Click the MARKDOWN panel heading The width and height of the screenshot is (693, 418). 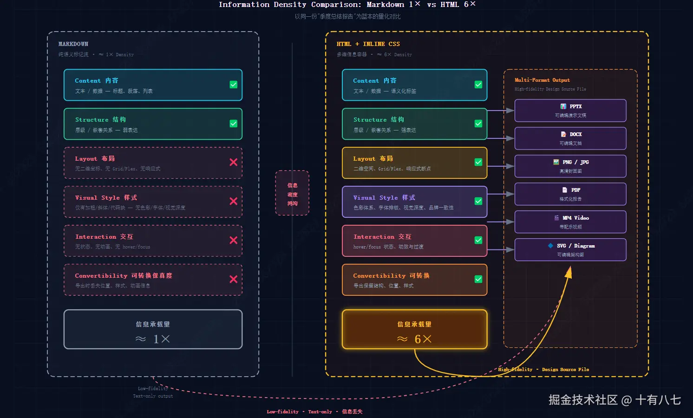point(73,44)
